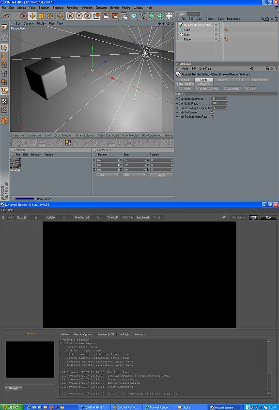Select the material thumbnail in Materials
The height and width of the screenshot is (410, 279).
15,163
